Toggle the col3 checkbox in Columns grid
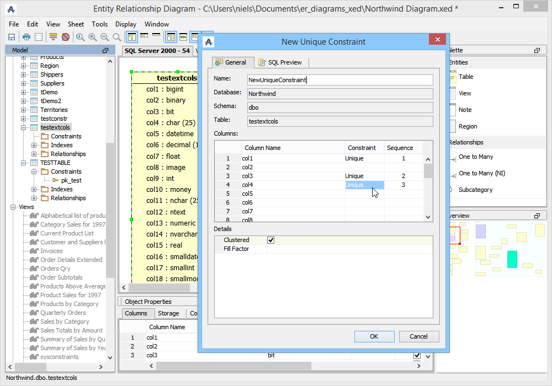Screen dimensions: 552x386 click(x=416, y=356)
